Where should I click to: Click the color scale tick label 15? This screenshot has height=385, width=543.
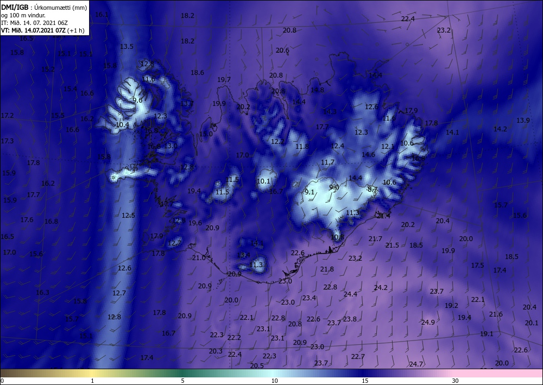point(365,381)
